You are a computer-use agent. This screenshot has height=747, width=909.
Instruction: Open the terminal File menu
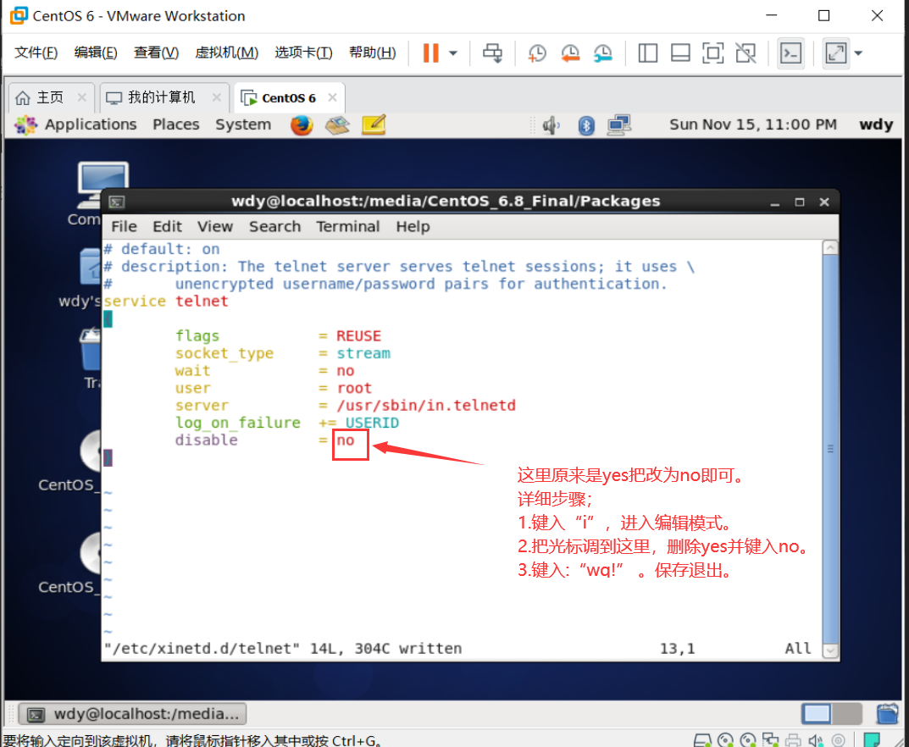point(124,227)
